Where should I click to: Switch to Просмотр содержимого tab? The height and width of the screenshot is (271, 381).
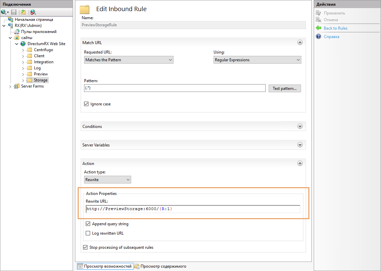point(160,266)
